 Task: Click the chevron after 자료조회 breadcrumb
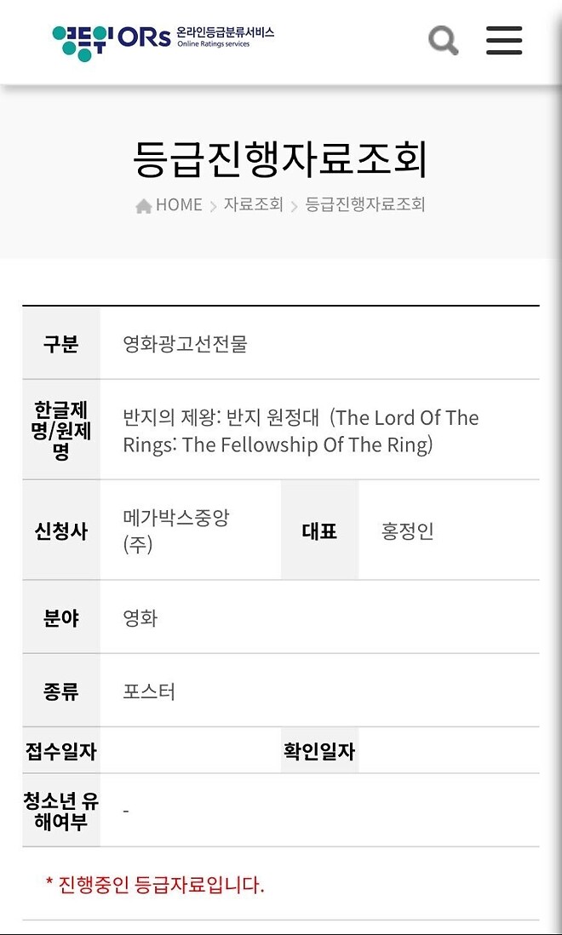click(x=295, y=206)
